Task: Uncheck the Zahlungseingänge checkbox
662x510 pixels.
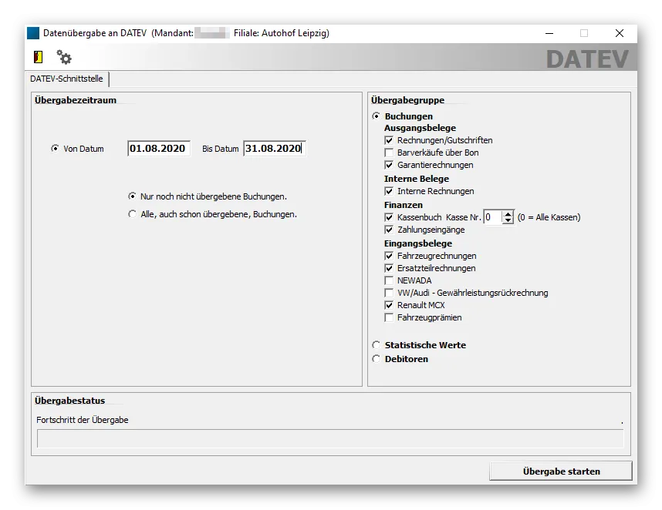Action: [x=390, y=230]
